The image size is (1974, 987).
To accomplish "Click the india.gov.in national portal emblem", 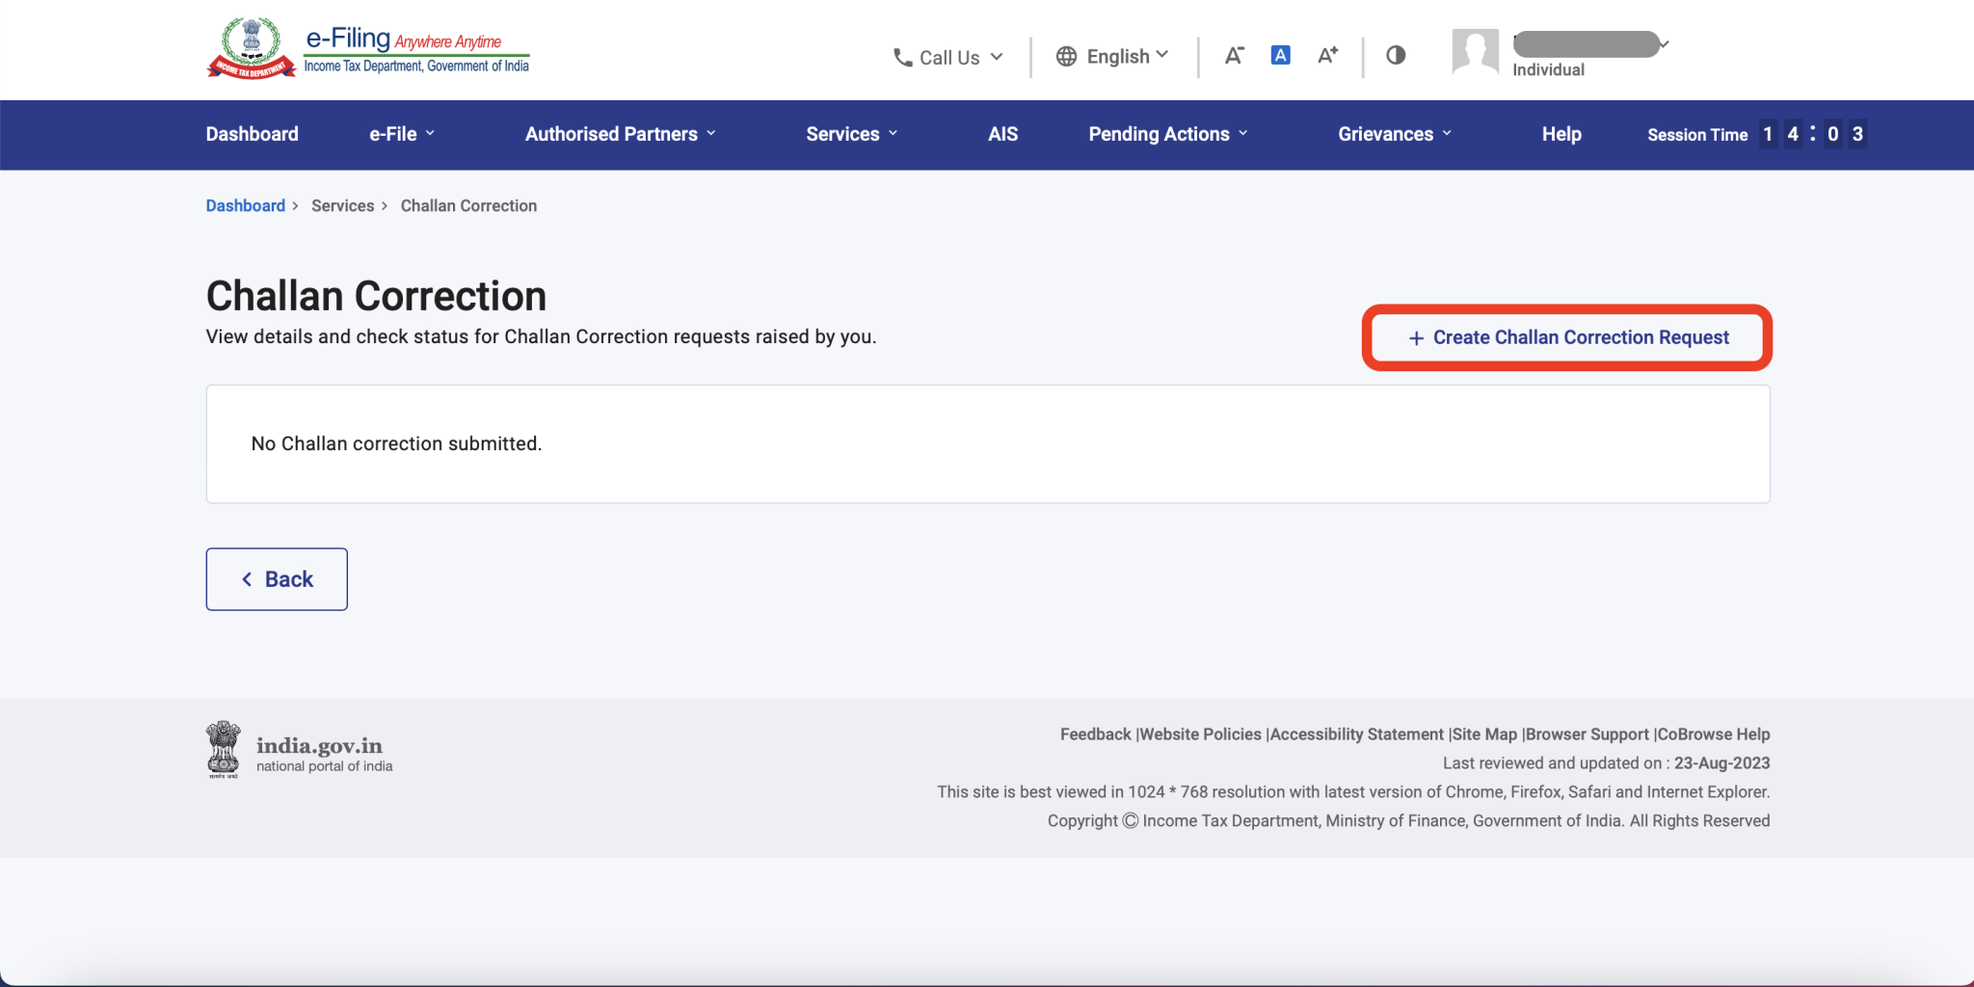I will [224, 750].
